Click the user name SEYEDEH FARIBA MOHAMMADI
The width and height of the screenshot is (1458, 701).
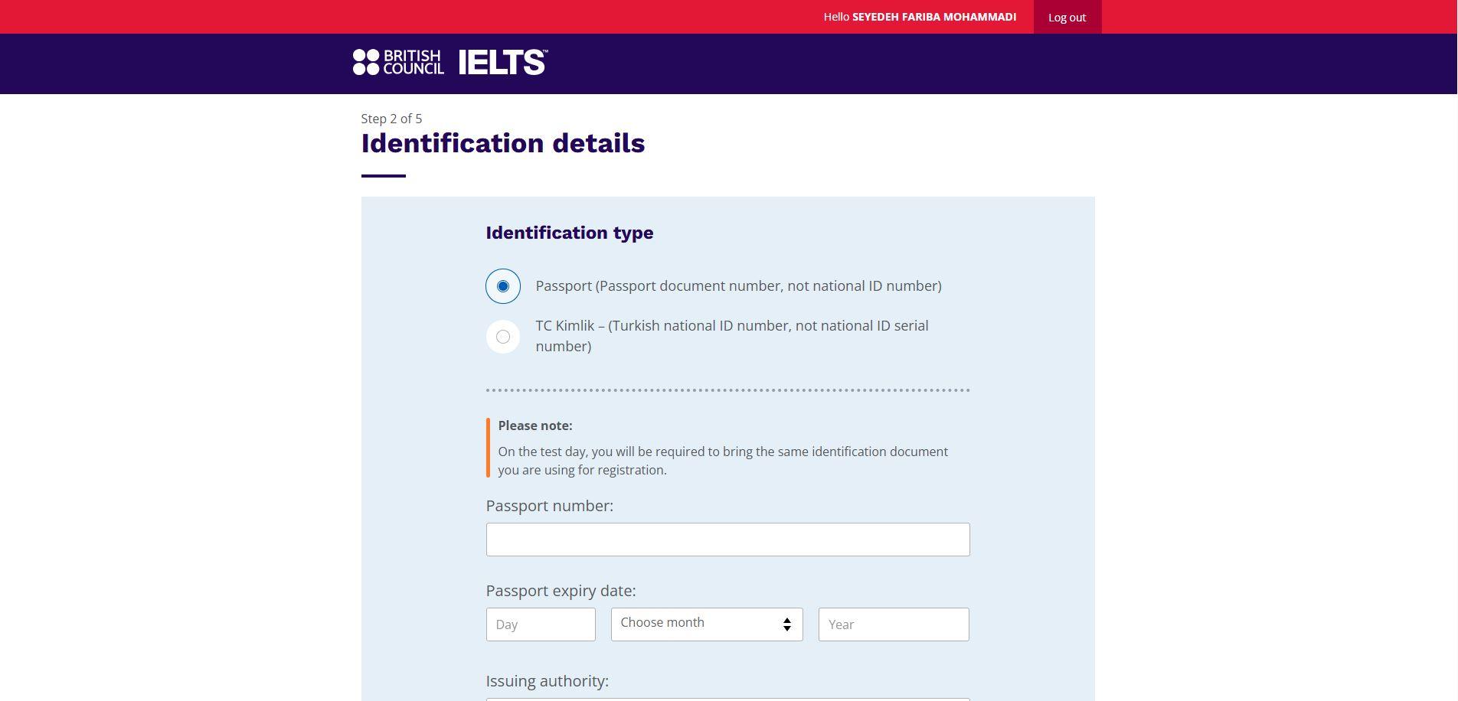pyautogui.click(x=934, y=17)
